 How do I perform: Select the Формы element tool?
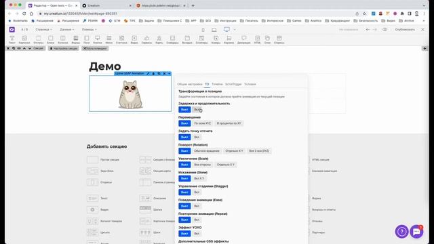75,39
